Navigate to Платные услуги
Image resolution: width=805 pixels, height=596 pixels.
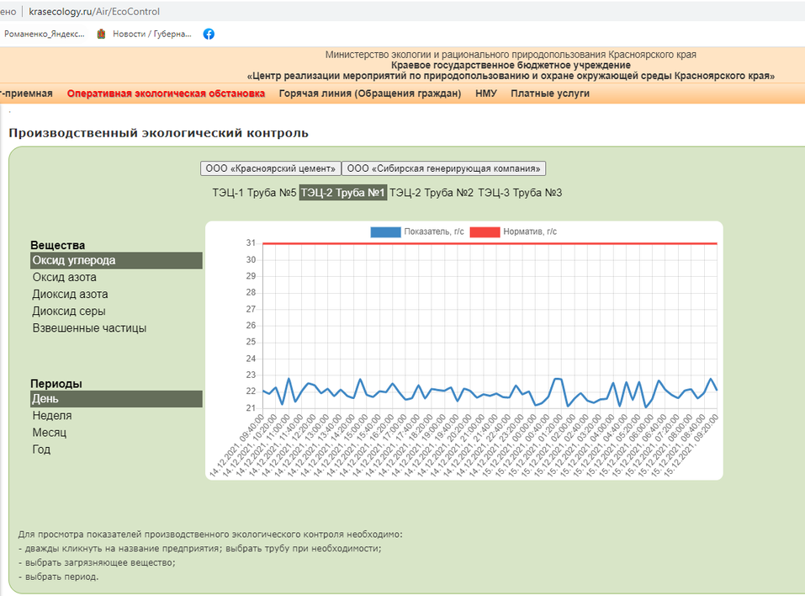[x=549, y=93]
